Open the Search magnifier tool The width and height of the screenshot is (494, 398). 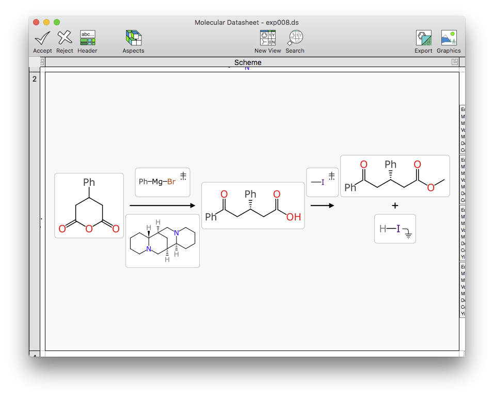pyautogui.click(x=295, y=38)
